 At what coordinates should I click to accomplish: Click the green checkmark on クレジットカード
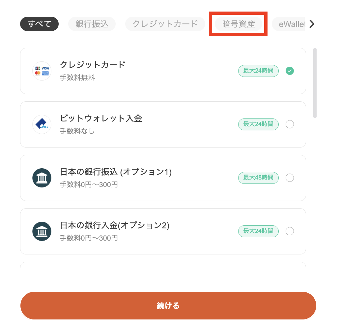click(290, 71)
